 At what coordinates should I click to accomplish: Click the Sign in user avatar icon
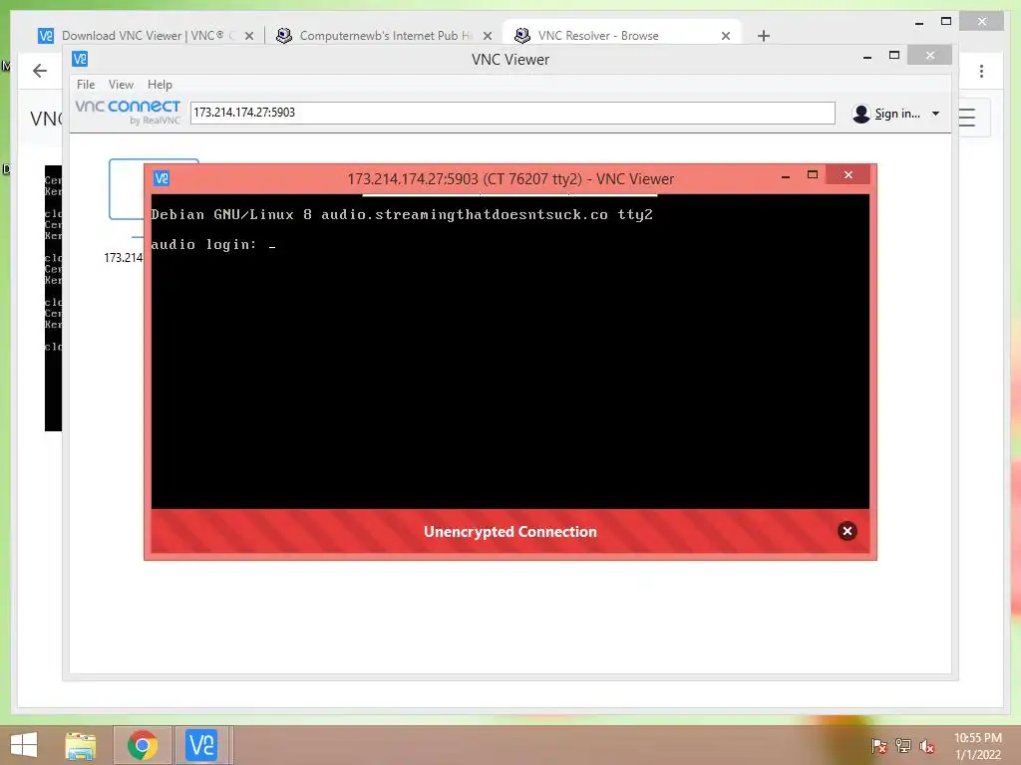[x=860, y=114]
